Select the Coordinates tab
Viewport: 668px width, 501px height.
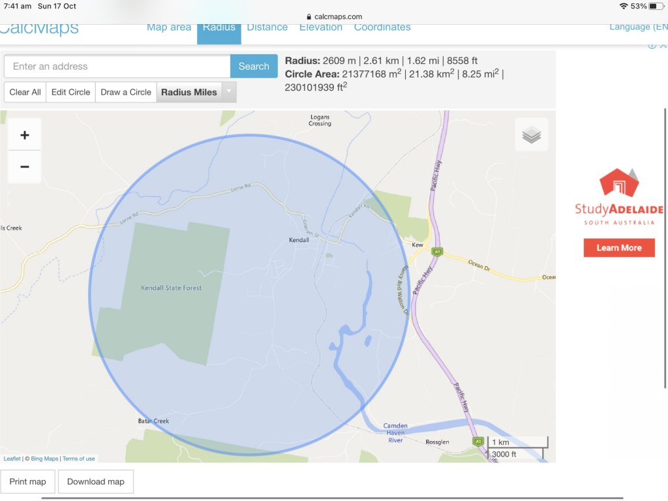click(382, 27)
